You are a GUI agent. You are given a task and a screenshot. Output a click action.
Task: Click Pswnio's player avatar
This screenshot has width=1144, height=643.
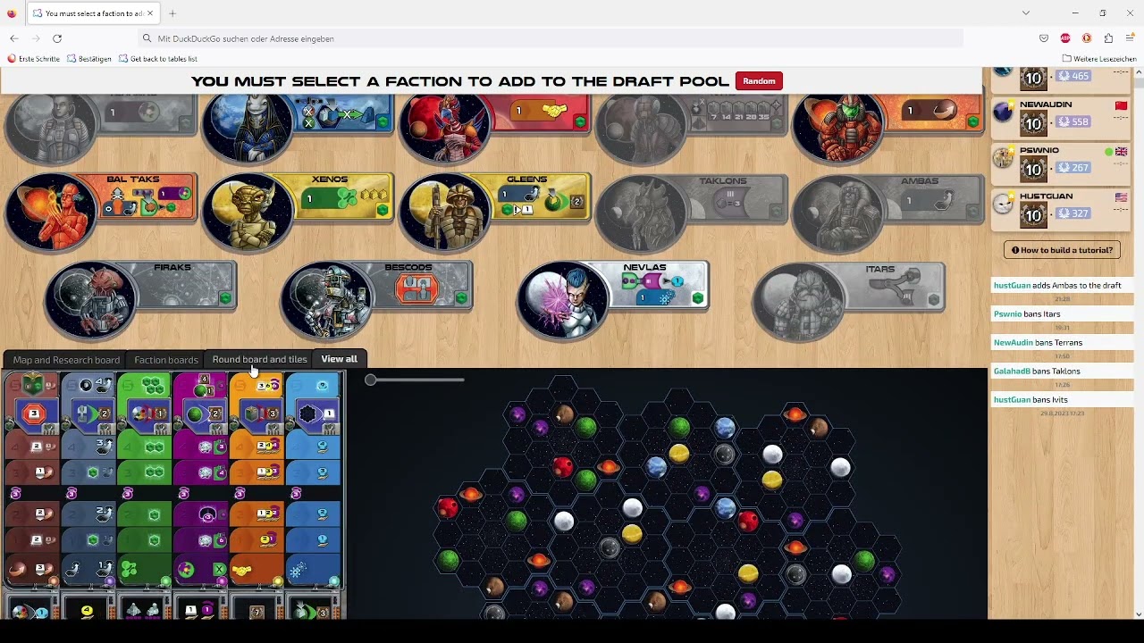click(x=1004, y=157)
